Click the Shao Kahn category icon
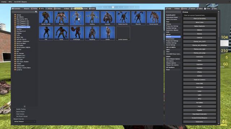231x129 pixels. coord(15,60)
